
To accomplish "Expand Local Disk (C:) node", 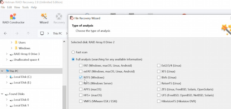I will [7, 77].
